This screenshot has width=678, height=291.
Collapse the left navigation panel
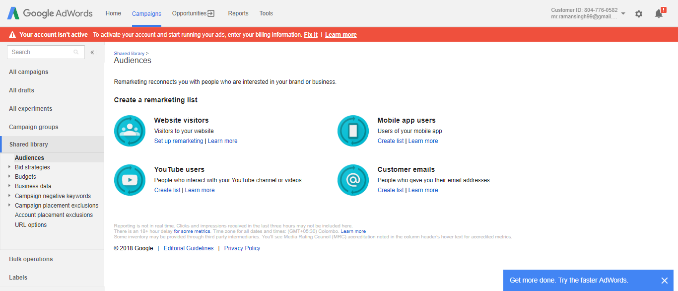93,52
